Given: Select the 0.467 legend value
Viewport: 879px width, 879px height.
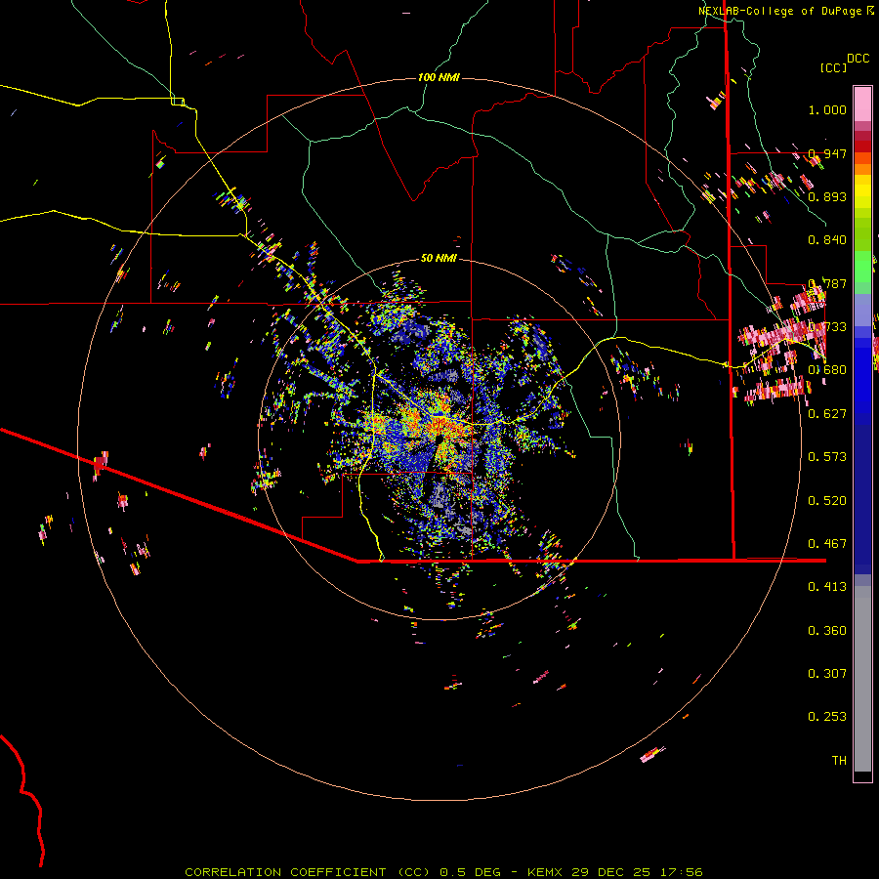Looking at the screenshot, I should (x=827, y=544).
